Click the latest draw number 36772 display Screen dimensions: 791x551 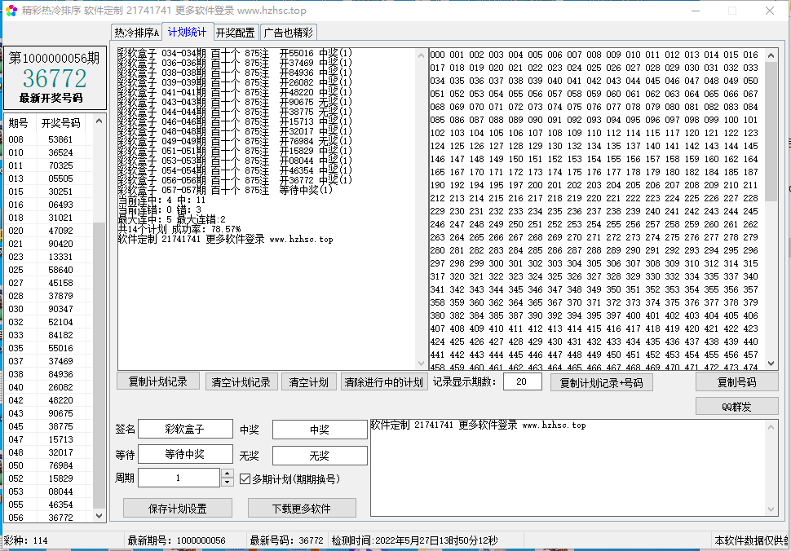coord(55,78)
